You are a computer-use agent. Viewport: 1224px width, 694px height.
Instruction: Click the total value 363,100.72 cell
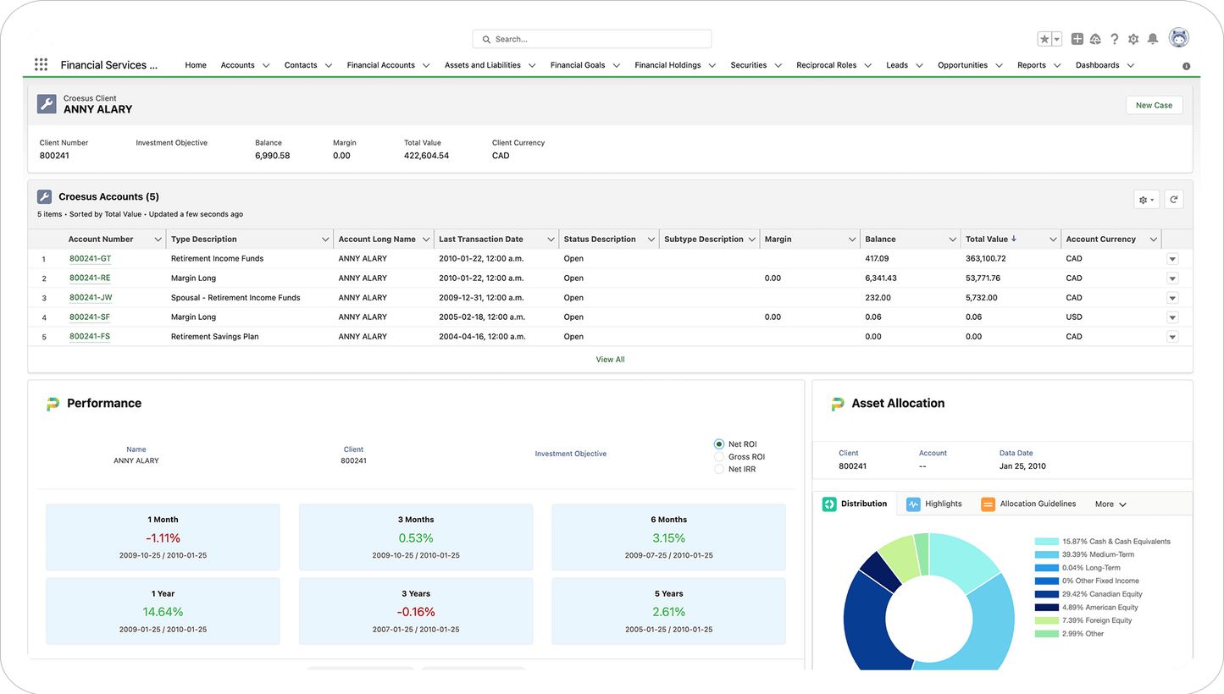point(986,259)
